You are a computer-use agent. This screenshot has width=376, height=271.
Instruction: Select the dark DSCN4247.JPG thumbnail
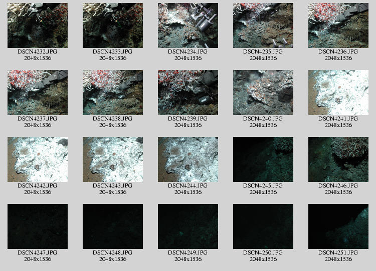[x=38, y=226]
